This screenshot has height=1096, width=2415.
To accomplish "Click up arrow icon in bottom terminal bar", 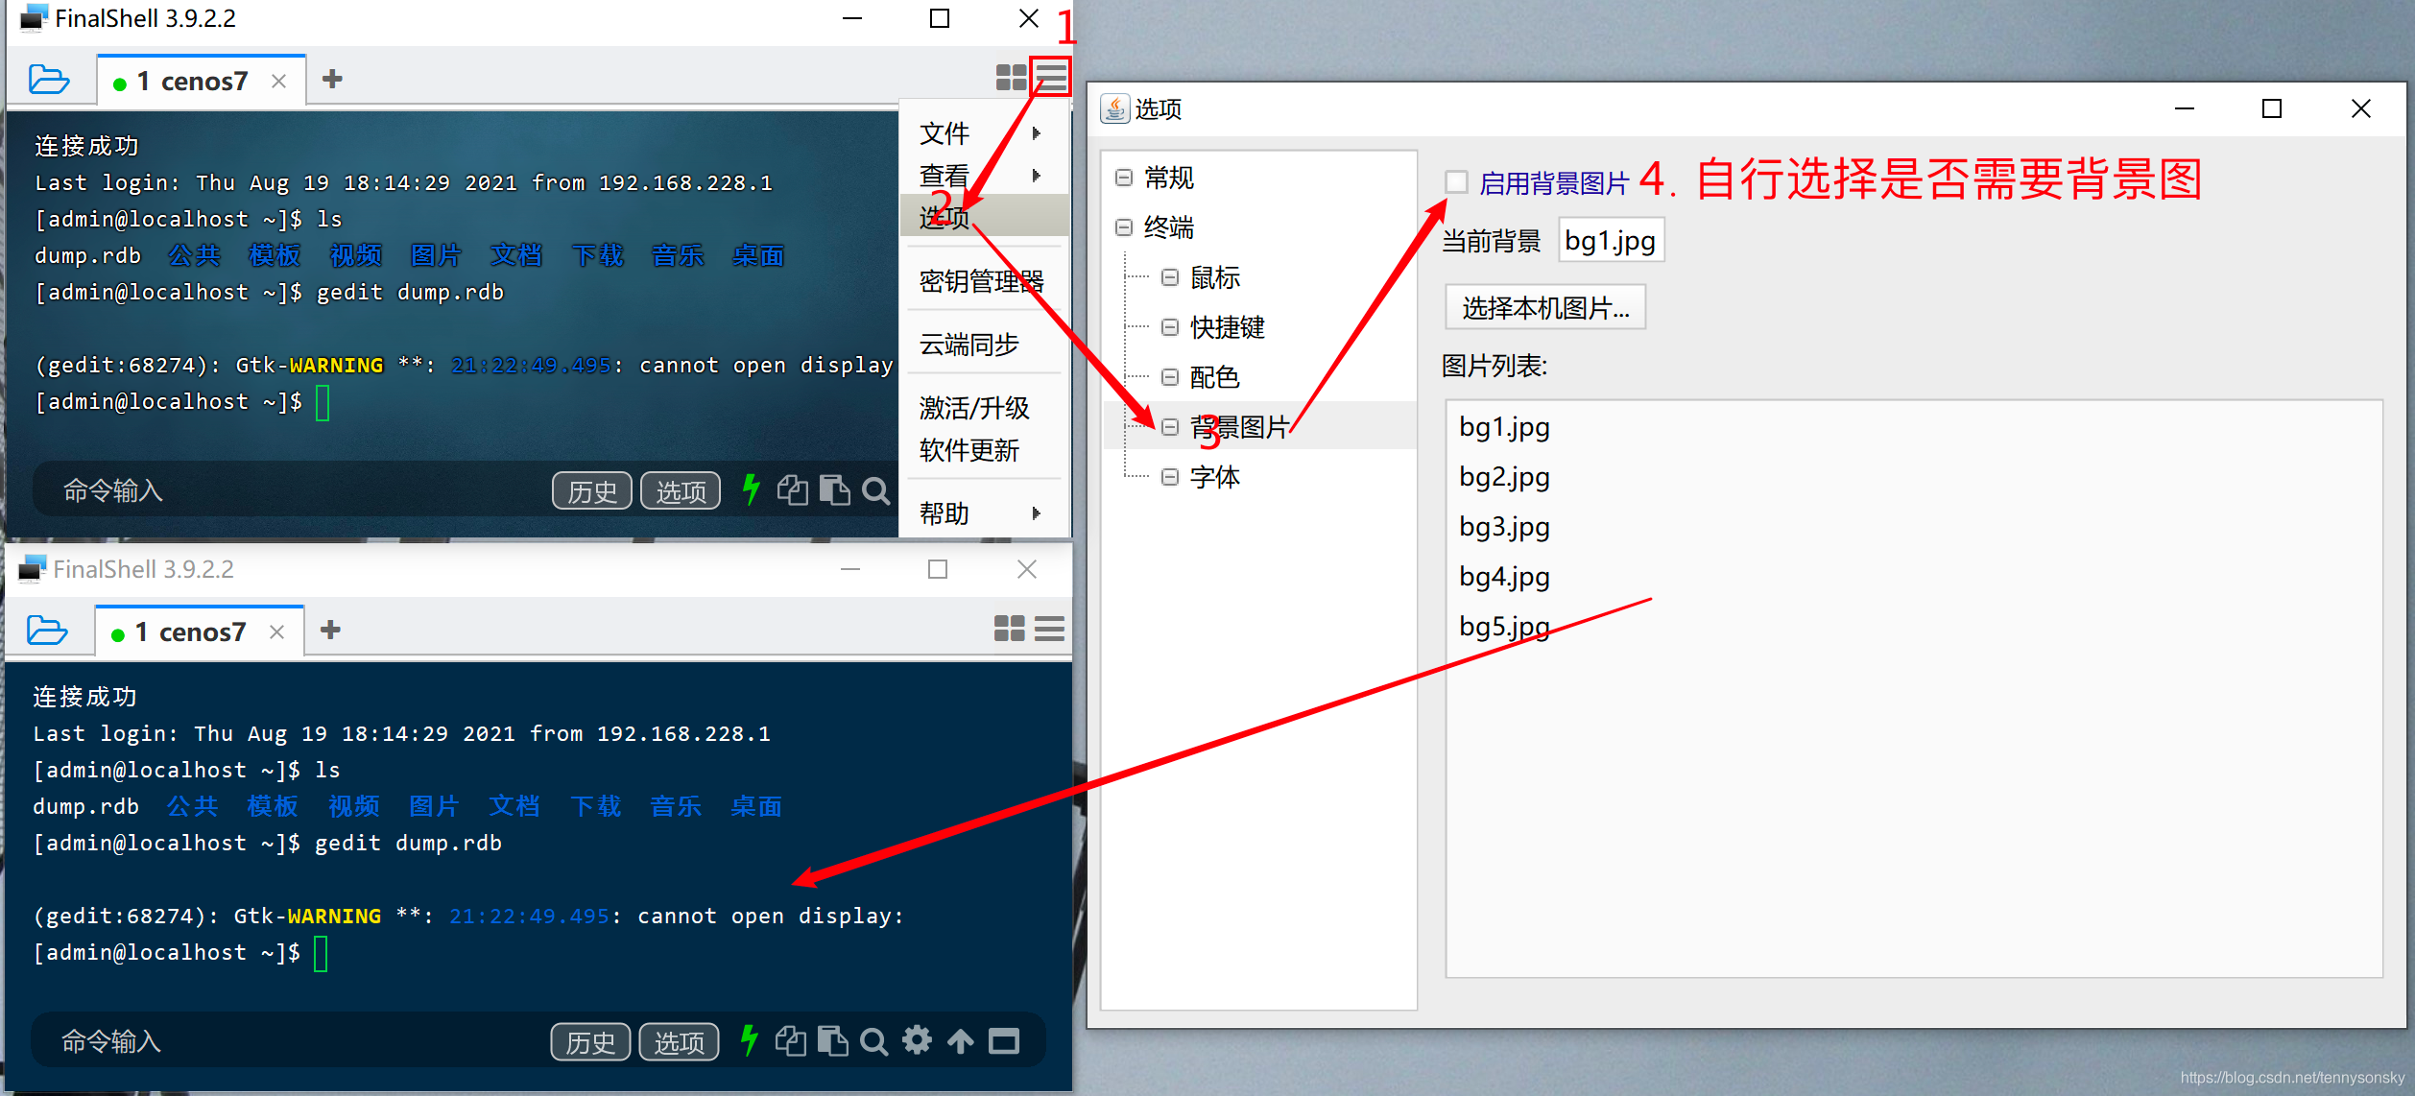I will (961, 1041).
